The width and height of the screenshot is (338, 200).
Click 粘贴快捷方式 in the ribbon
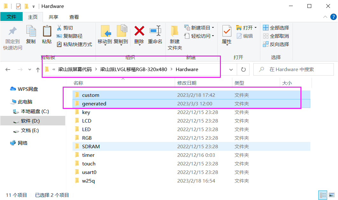coord(74,44)
